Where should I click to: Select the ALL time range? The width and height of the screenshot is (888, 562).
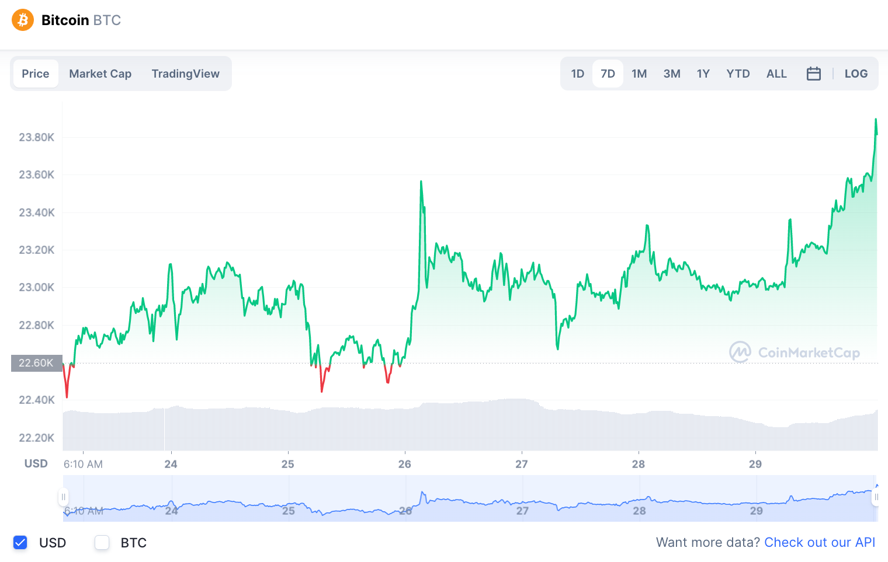(x=776, y=74)
